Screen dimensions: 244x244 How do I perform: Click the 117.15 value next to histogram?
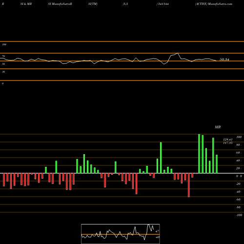click(228, 143)
